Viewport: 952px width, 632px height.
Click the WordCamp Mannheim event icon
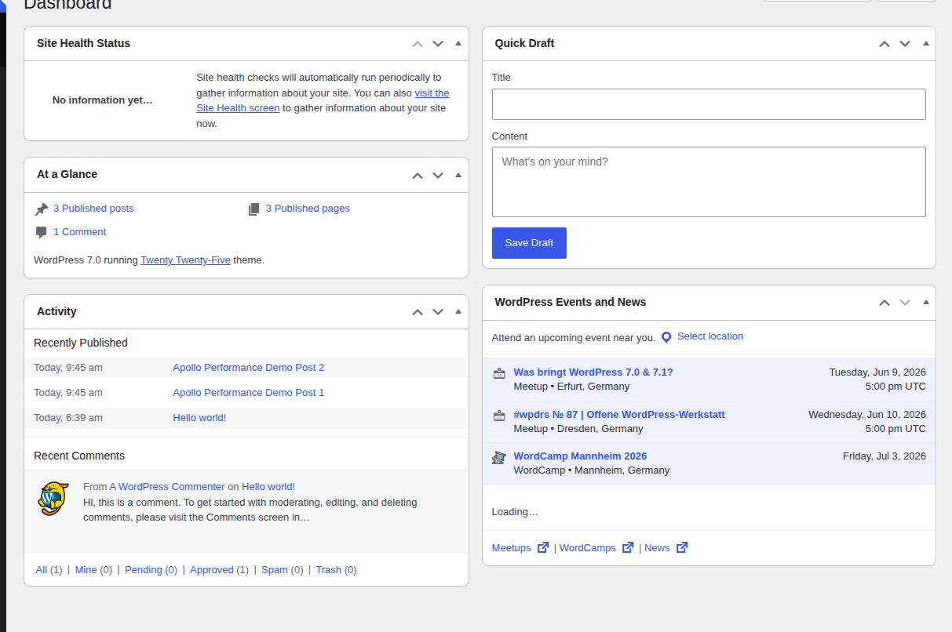[x=498, y=457]
